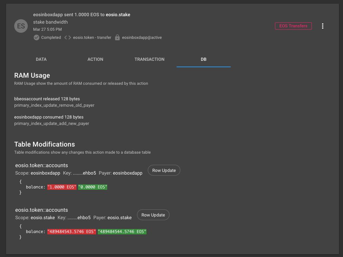Click the eosinboxdapp@active authorization label
Viewport: 343px width, 257px height.
142,37
